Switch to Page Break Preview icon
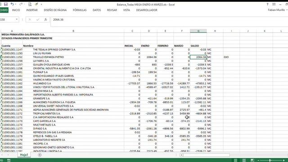The image size is (288, 162). pos(252,160)
